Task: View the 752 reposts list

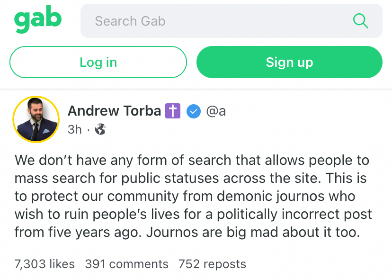Action: tap(212, 264)
